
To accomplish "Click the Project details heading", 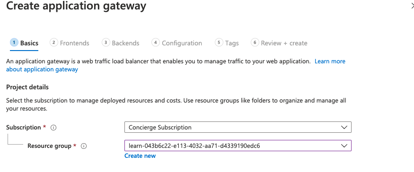I will (27, 87).
